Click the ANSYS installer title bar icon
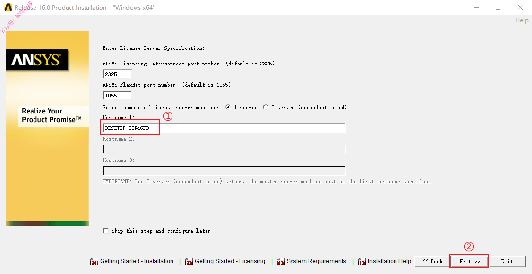This screenshot has width=532, height=274. (8, 7)
